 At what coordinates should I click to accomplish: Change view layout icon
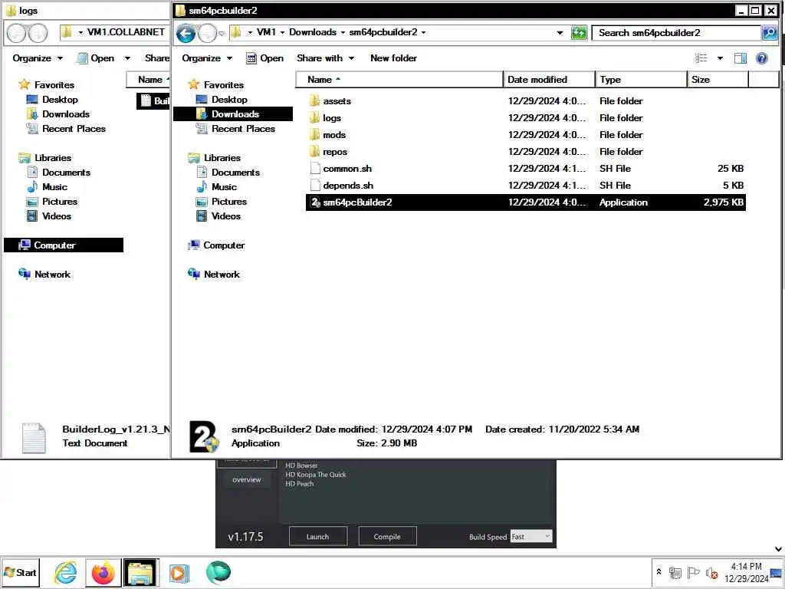701,58
